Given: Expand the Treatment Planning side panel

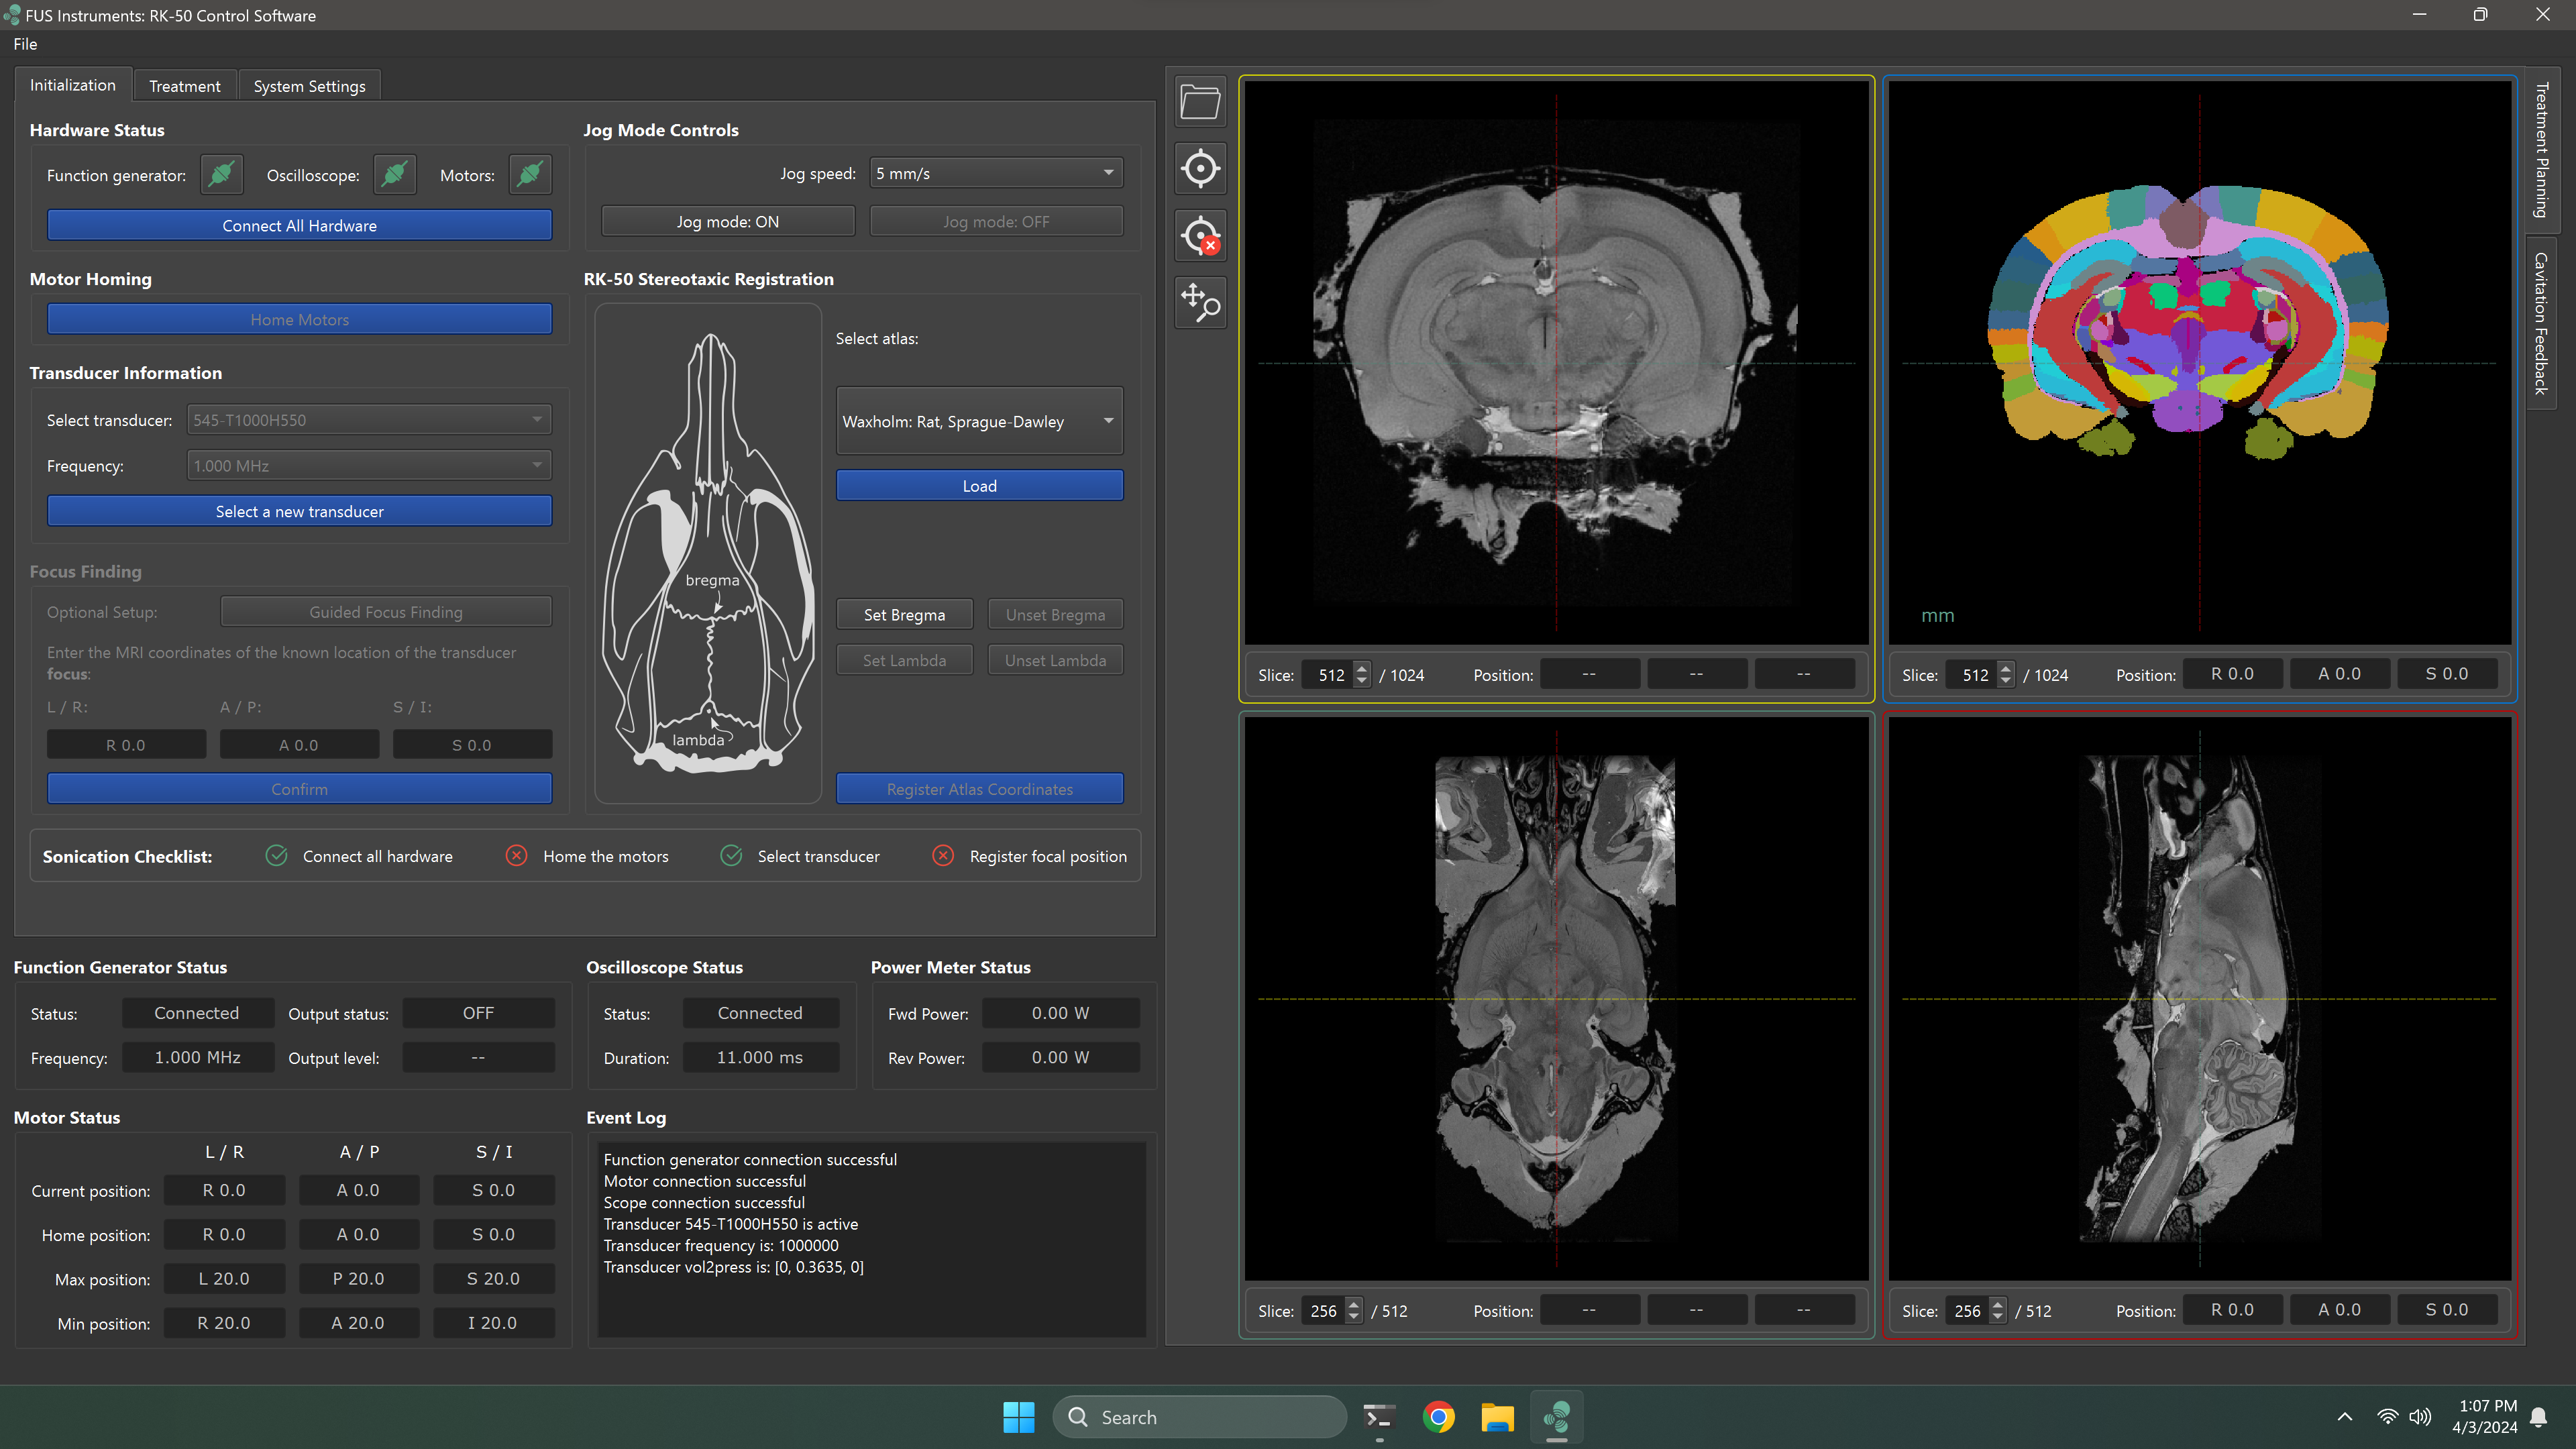Looking at the screenshot, I should pyautogui.click(x=2541, y=150).
